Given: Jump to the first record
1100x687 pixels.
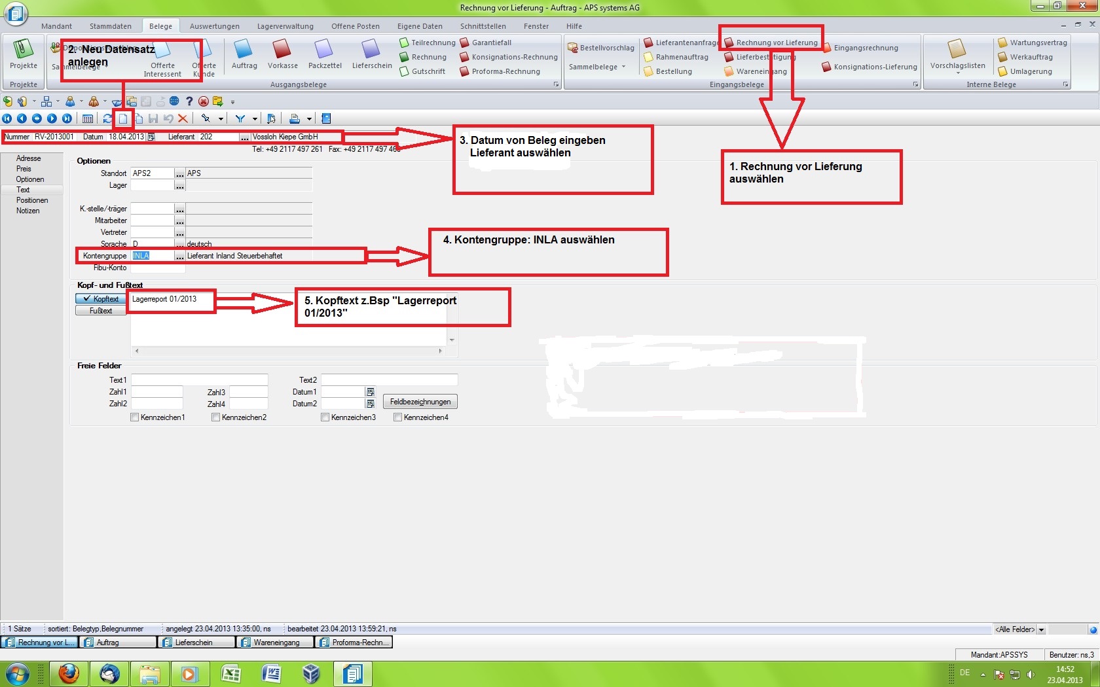Looking at the screenshot, I should [x=7, y=118].
